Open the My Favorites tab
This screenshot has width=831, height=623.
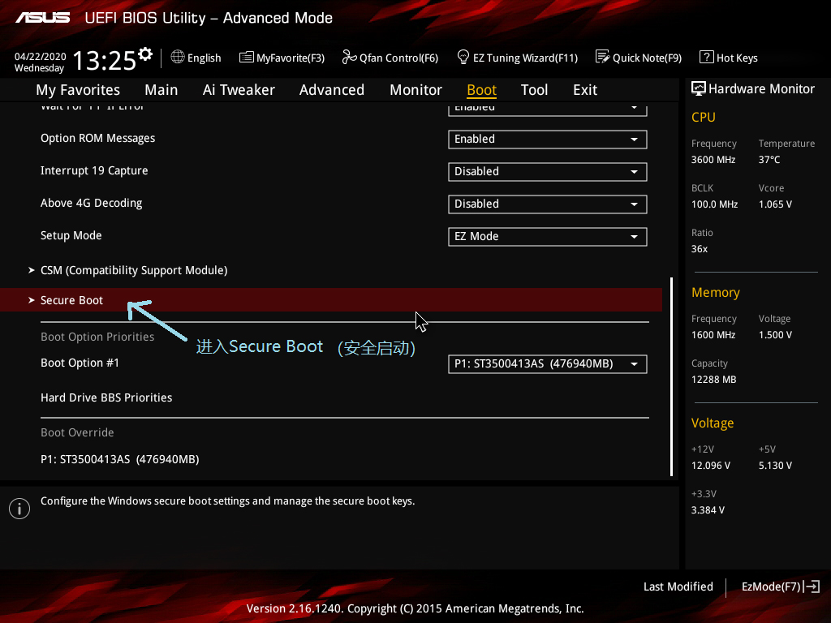[x=78, y=90]
